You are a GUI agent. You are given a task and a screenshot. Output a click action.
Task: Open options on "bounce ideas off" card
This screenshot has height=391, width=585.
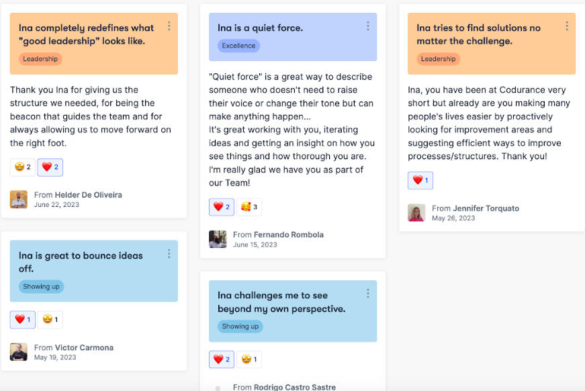point(169,254)
